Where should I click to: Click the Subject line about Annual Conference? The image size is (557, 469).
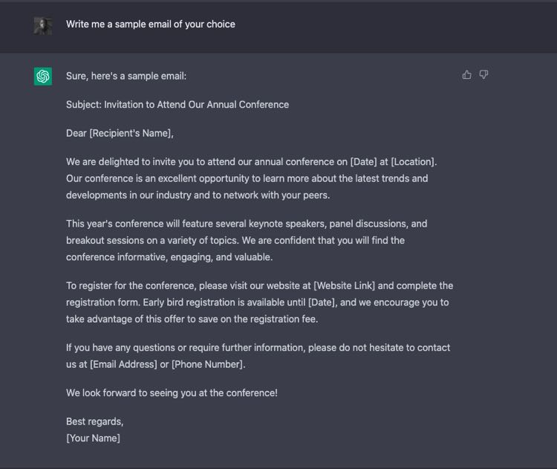tap(177, 105)
